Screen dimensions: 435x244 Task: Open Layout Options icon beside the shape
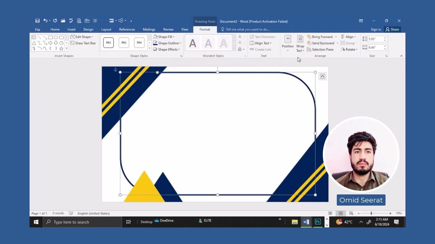tap(323, 76)
